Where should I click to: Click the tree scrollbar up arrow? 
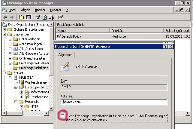pos(51,25)
